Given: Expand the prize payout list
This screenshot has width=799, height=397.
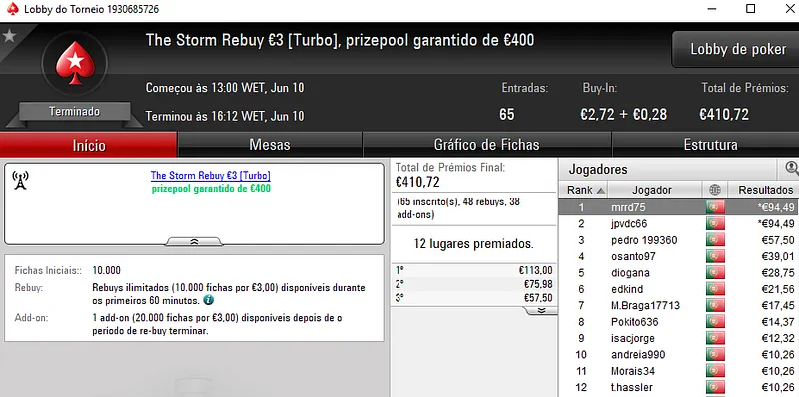Looking at the screenshot, I should tap(541, 310).
